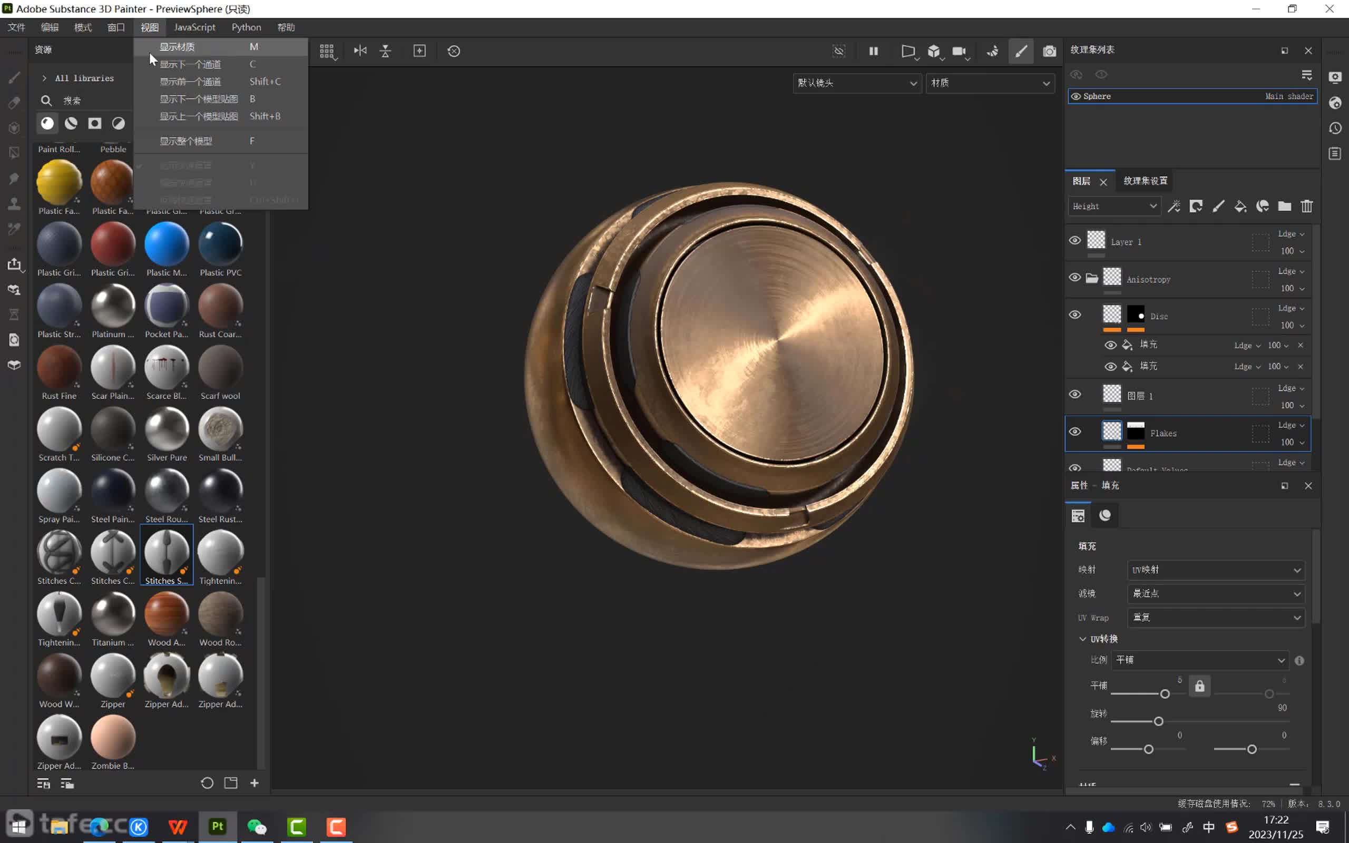This screenshot has height=843, width=1349.
Task: Open the Export textures icon in left sidebar
Action: pyautogui.click(x=15, y=264)
